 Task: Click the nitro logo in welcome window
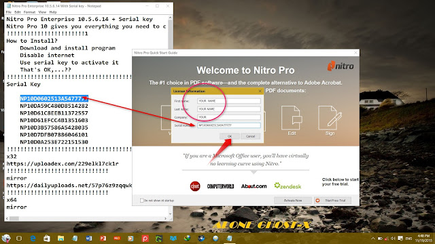pos(341,66)
